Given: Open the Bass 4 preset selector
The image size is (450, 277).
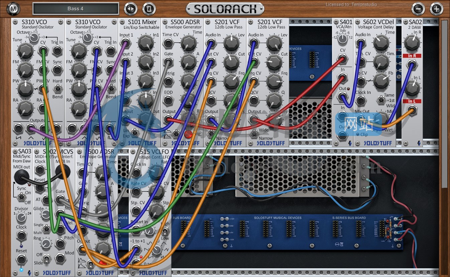Looking at the screenshot, I should (x=76, y=9).
